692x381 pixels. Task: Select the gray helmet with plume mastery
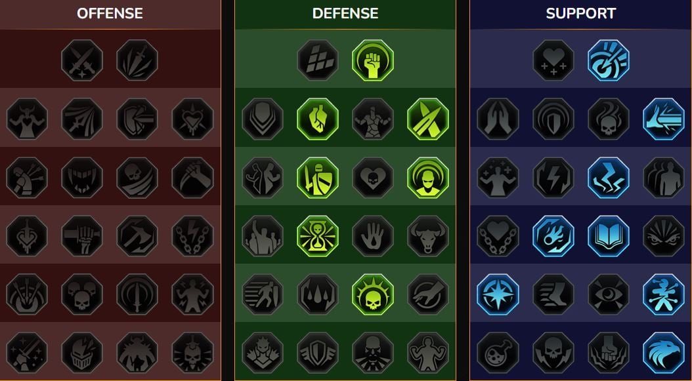pyautogui.click(x=82, y=353)
